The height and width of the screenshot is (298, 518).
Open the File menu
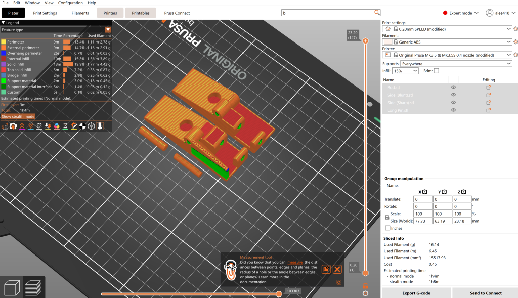click(5, 3)
